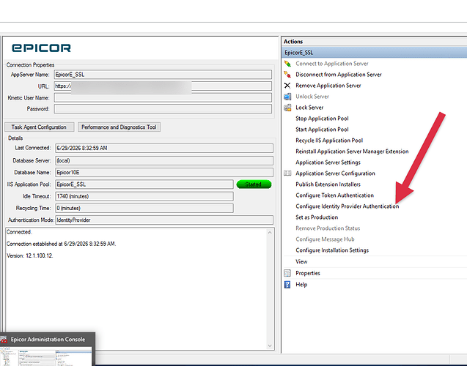Click the scroll down arrow in log box

coord(270,346)
